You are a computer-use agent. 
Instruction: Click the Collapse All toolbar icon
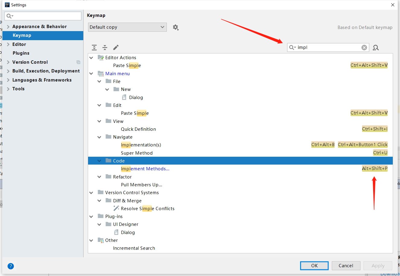(105, 47)
